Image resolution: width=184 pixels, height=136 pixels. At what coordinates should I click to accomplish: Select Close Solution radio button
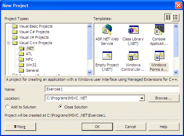pyautogui.click(x=61, y=107)
